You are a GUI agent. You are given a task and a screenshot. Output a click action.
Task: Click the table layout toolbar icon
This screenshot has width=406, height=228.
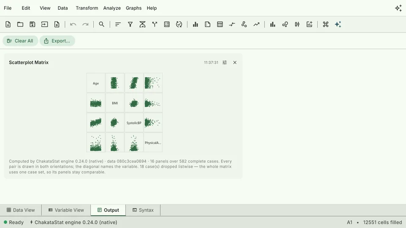(x=220, y=24)
